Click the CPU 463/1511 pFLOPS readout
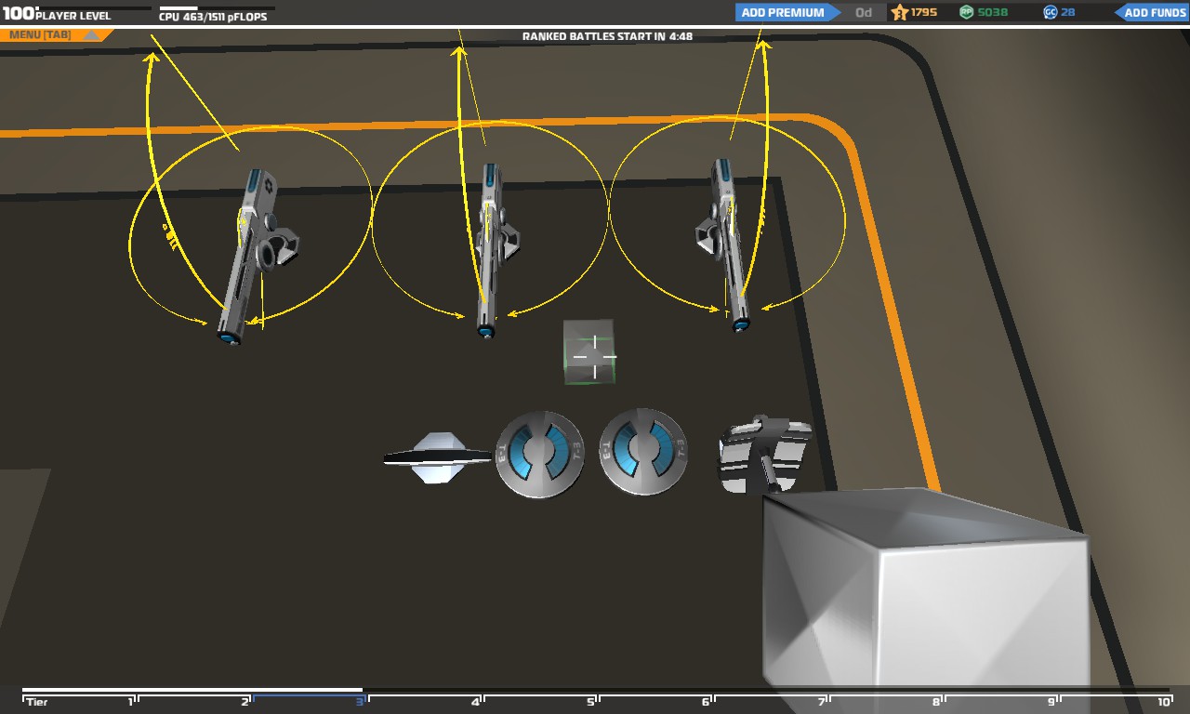The height and width of the screenshot is (714, 1190). 214,17
